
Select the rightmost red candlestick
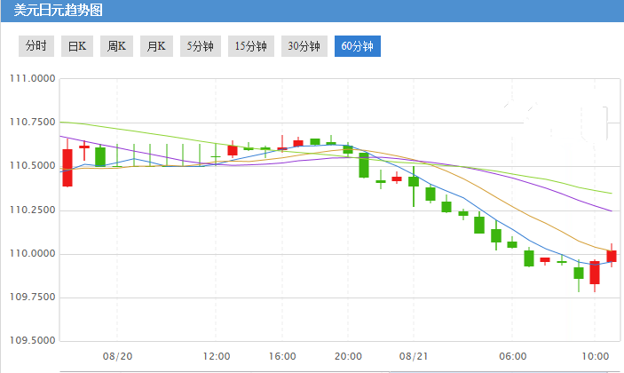612,256
